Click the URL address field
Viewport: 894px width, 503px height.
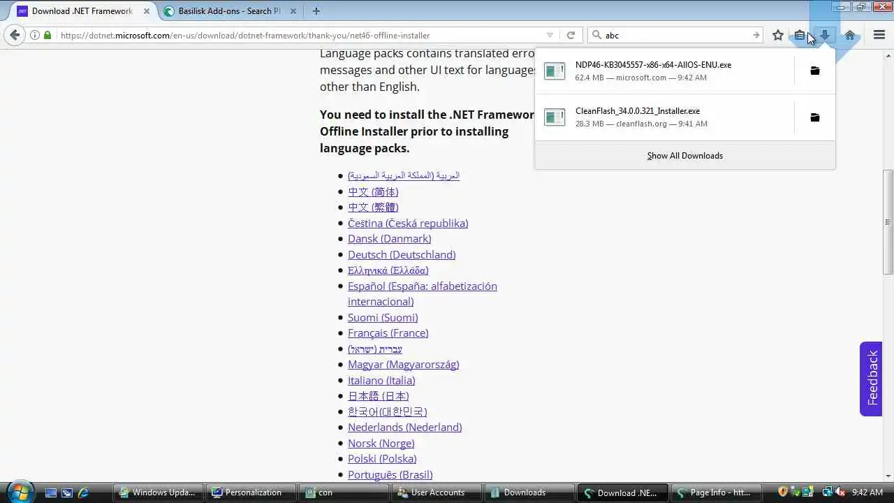pos(300,35)
